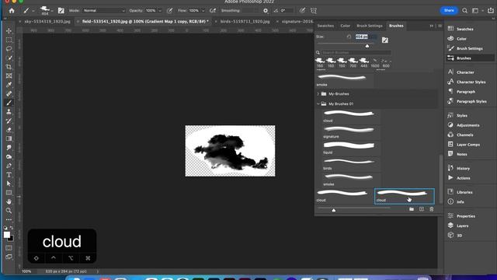
Task: Open Channels panel from right sidebar
Action: 464,135
